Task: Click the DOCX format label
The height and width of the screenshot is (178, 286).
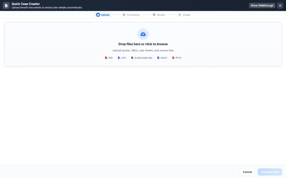Action: tap(164, 58)
